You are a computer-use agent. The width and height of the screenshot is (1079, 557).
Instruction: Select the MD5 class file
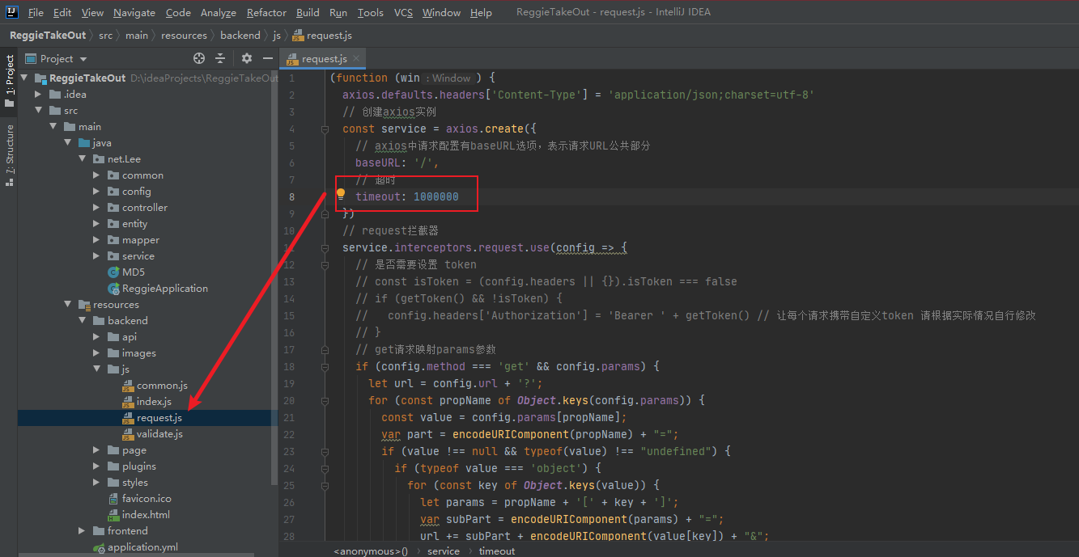point(133,272)
